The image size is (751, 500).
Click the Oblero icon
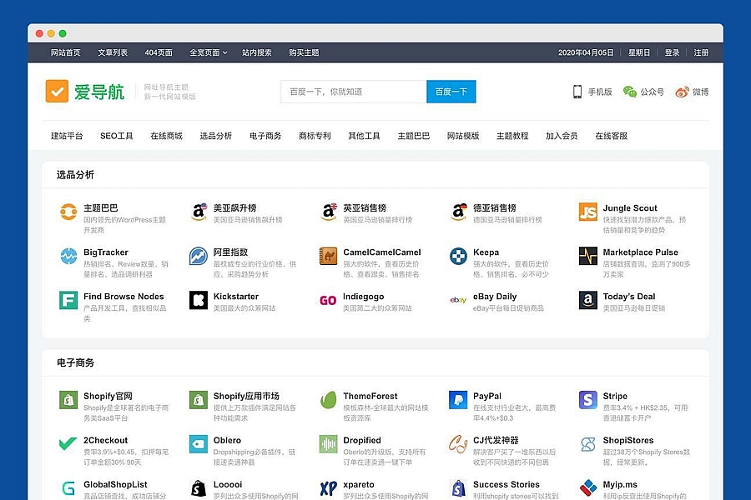(199, 444)
